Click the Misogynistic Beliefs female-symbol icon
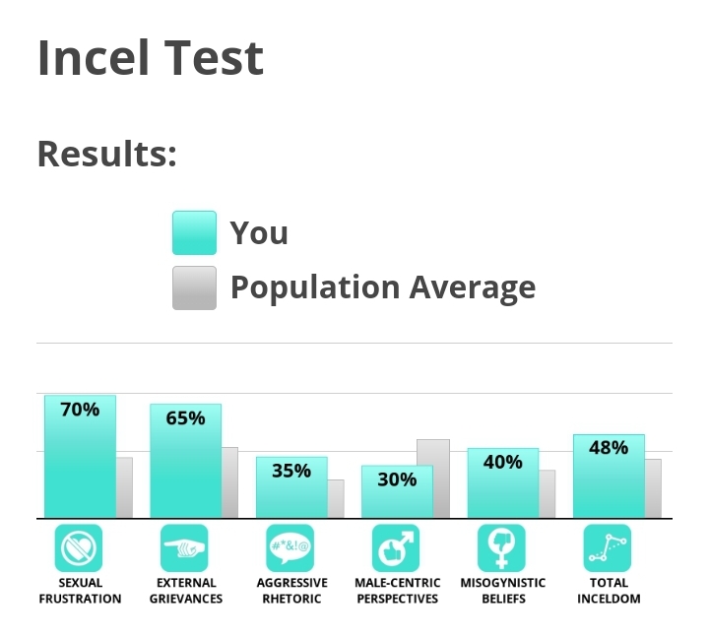Image resolution: width=709 pixels, height=637 pixels. pyautogui.click(x=501, y=548)
